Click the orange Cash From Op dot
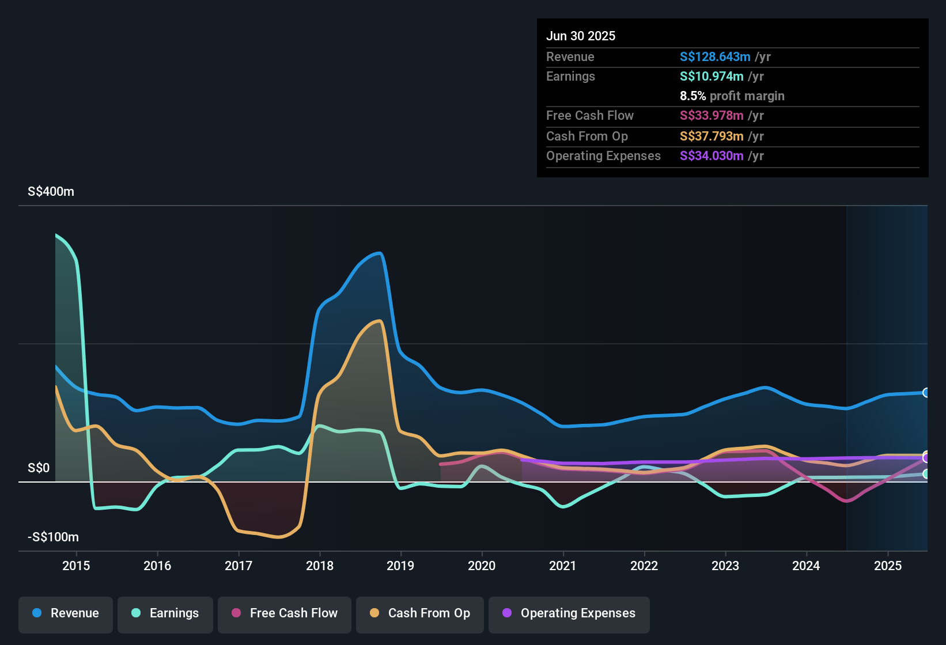This screenshot has width=946, height=645. pyautogui.click(x=374, y=613)
